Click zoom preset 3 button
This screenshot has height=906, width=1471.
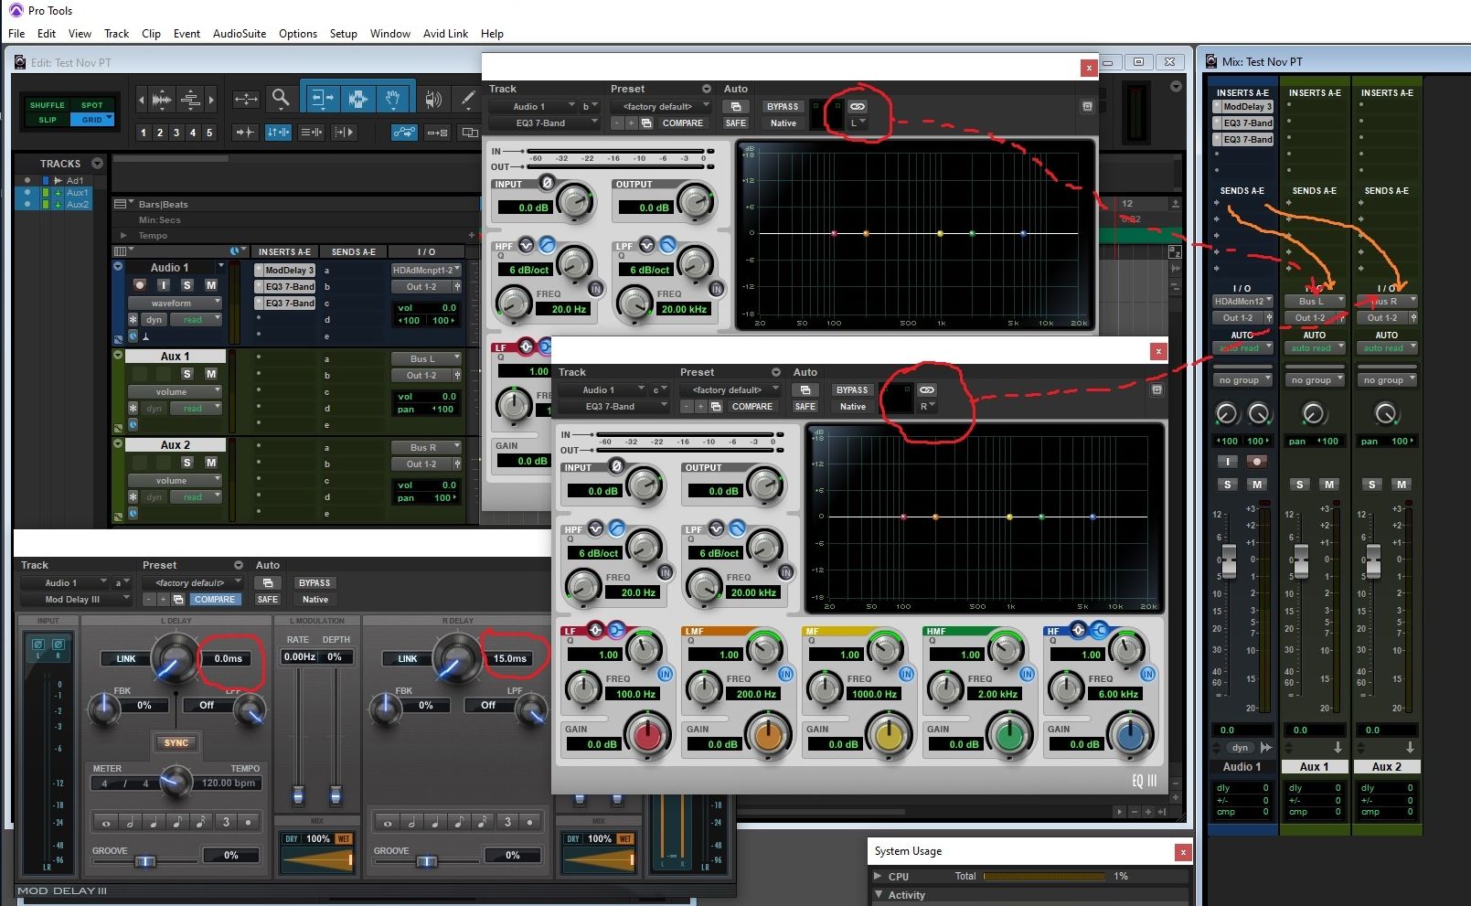176,133
